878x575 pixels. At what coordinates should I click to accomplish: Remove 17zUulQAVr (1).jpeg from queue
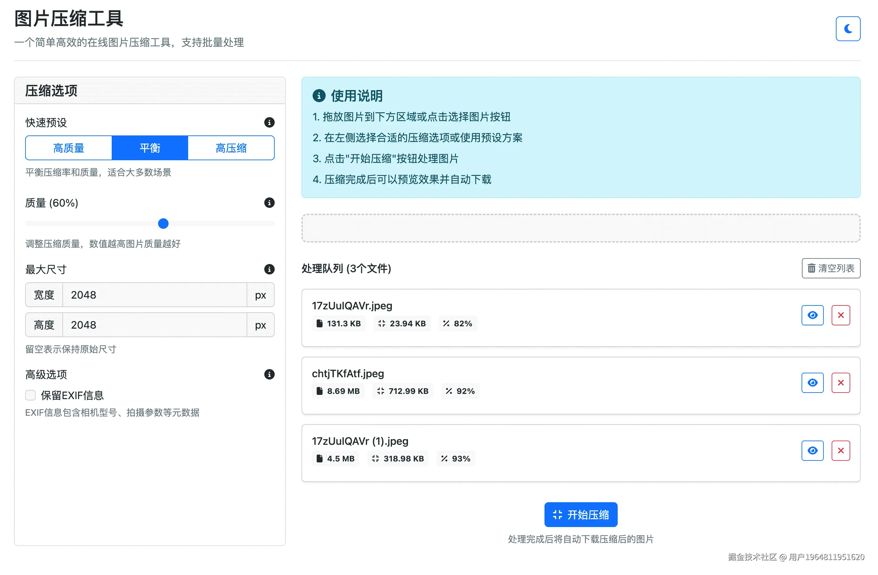click(840, 450)
